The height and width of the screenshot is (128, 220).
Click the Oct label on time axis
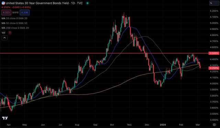coord(112,125)
